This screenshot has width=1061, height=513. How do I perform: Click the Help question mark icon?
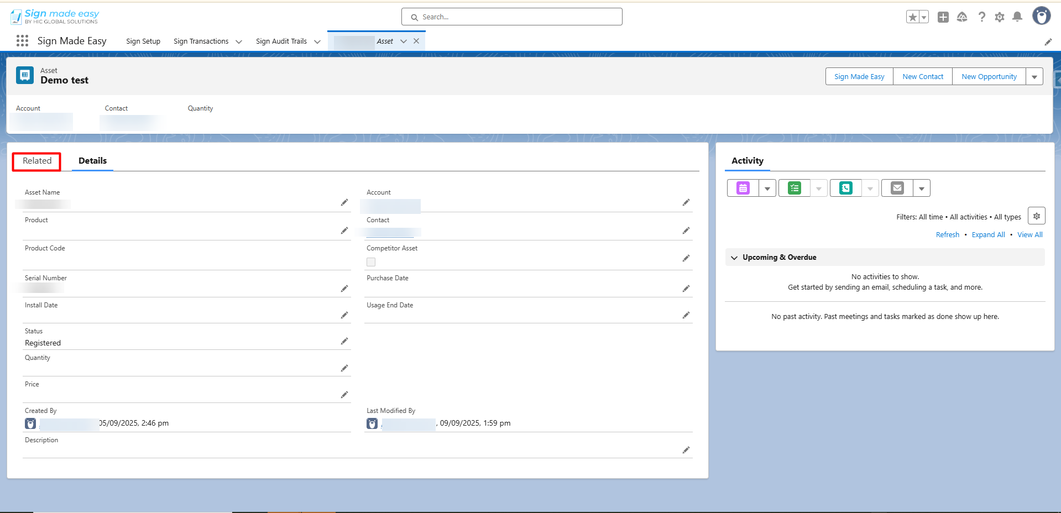point(981,17)
